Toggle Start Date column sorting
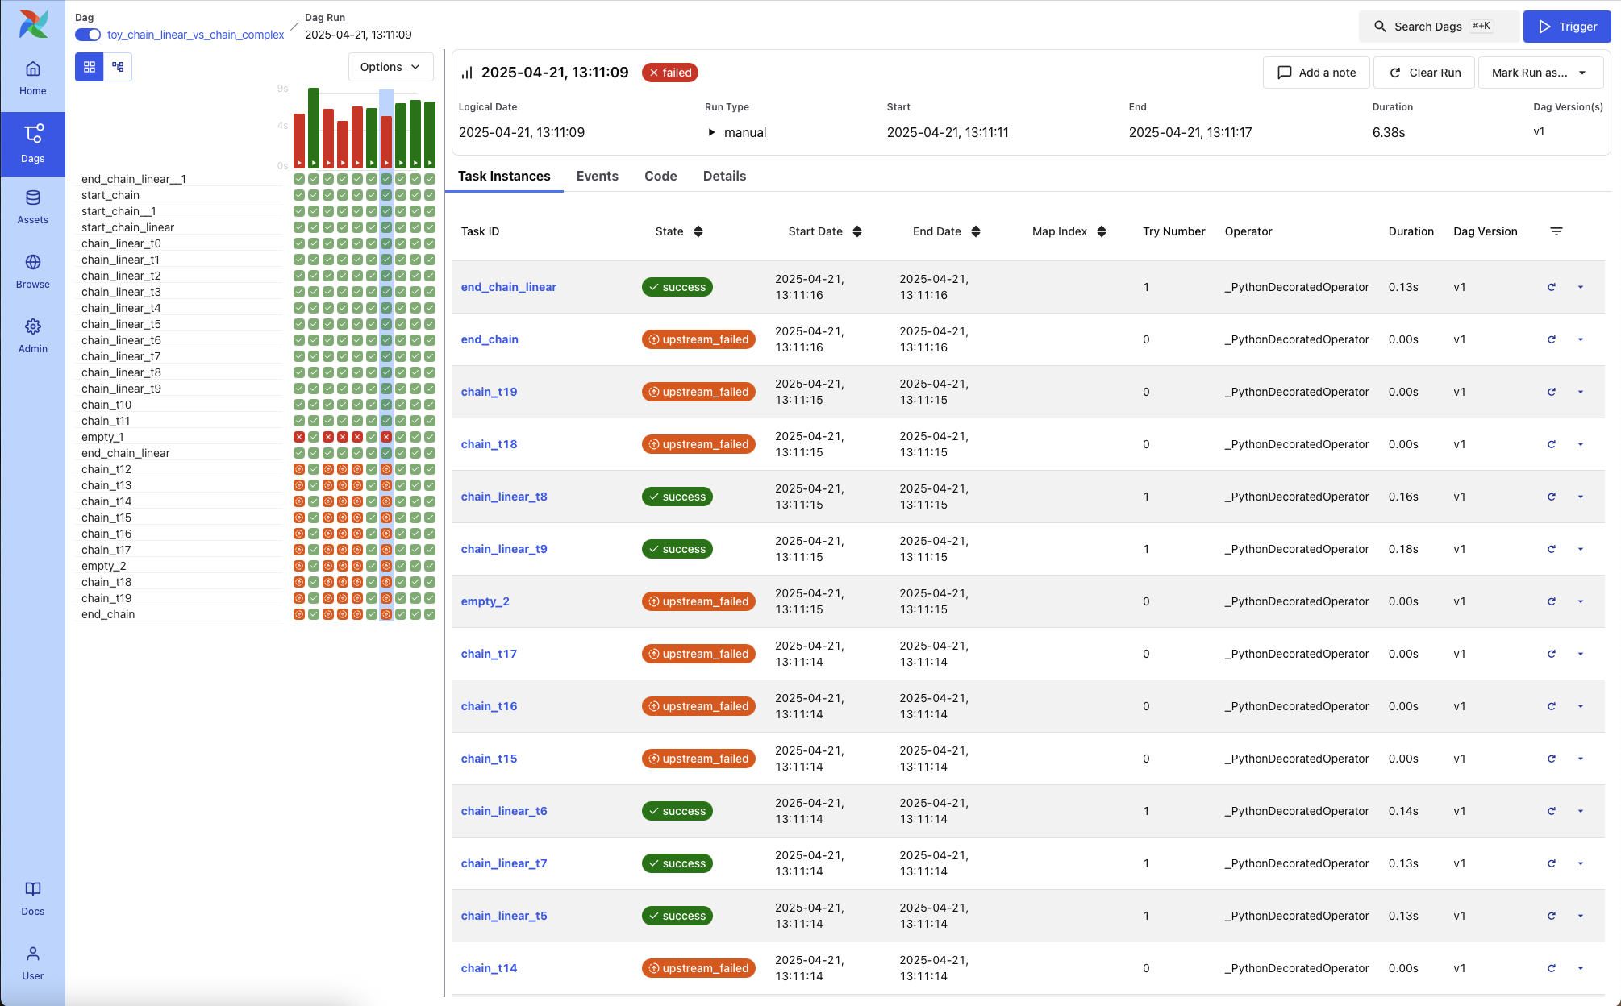The image size is (1621, 1006). [x=857, y=231]
